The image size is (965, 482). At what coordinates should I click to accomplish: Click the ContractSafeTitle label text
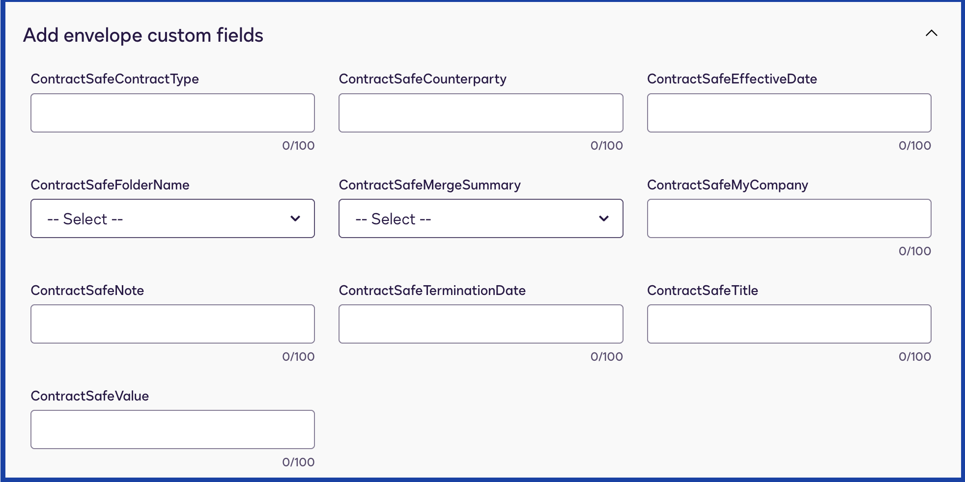point(702,291)
